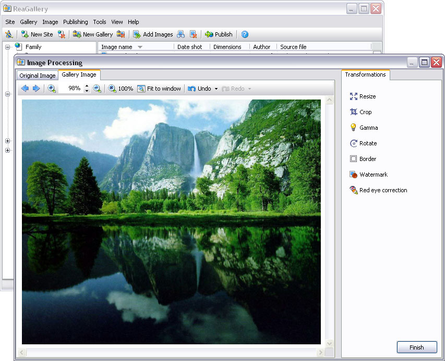Open the Publishing menu
This screenshot has width=445, height=361.
tap(75, 22)
